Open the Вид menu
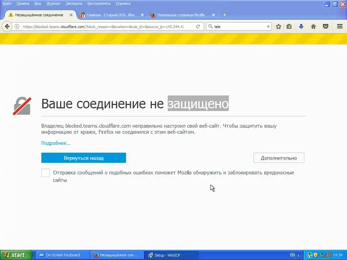The image size is (347, 260). point(38,3)
